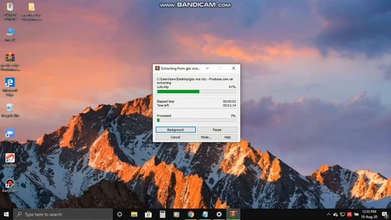Open the notification center icon
391x220 pixels.
385,215
